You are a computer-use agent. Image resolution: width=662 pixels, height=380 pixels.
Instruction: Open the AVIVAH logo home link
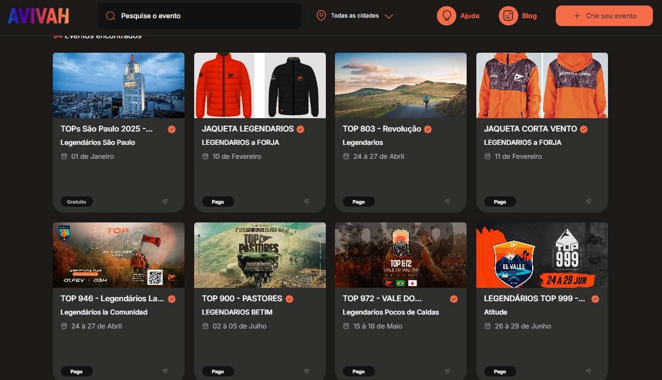[x=38, y=16]
